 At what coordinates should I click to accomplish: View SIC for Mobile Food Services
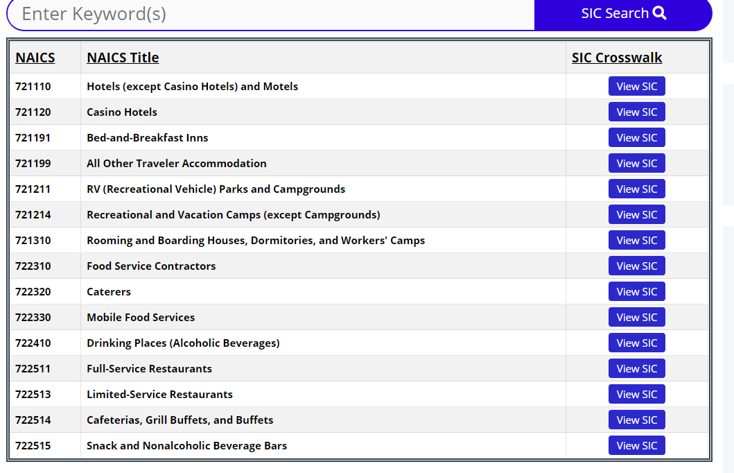click(637, 317)
